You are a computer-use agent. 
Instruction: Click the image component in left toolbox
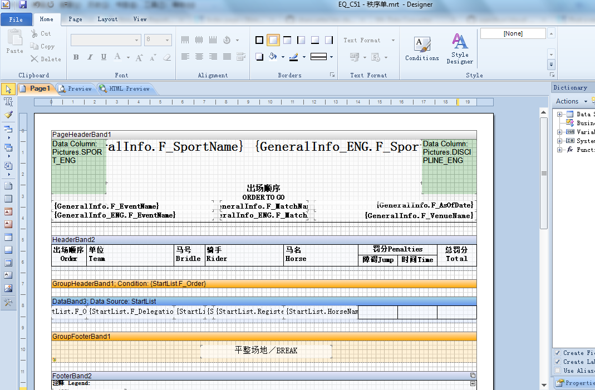[8, 288]
